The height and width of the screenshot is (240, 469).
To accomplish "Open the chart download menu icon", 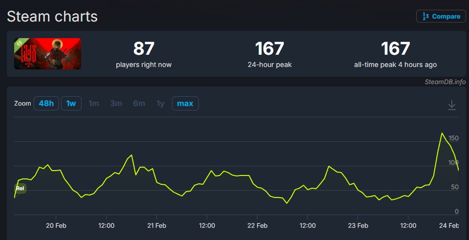I will click(451, 105).
